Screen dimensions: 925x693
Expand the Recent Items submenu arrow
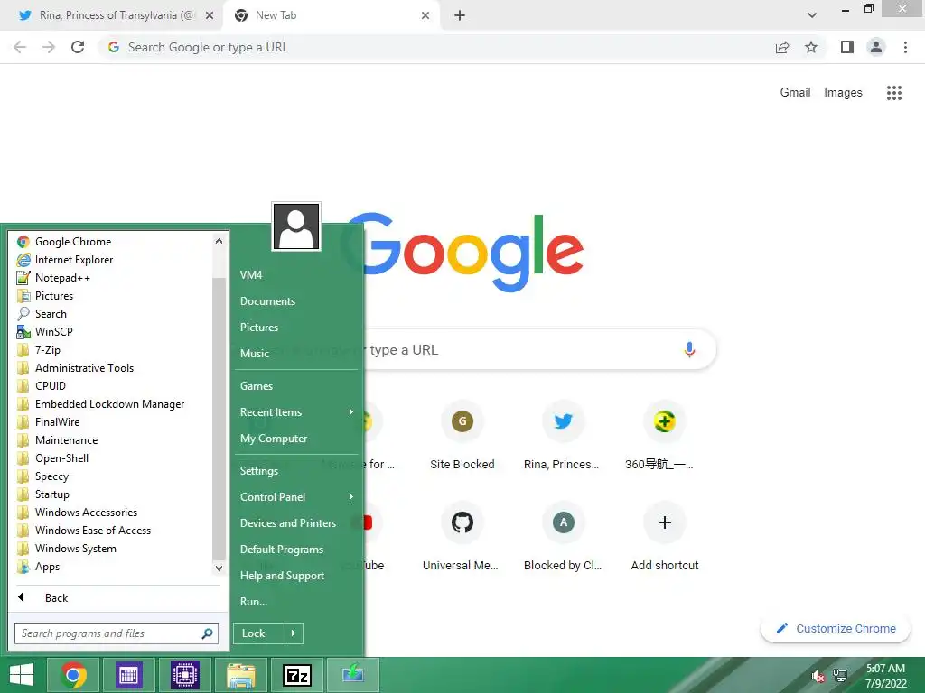351,411
